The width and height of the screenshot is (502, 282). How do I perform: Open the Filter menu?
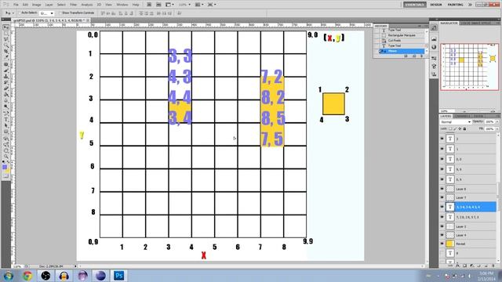pyautogui.click(x=73, y=5)
